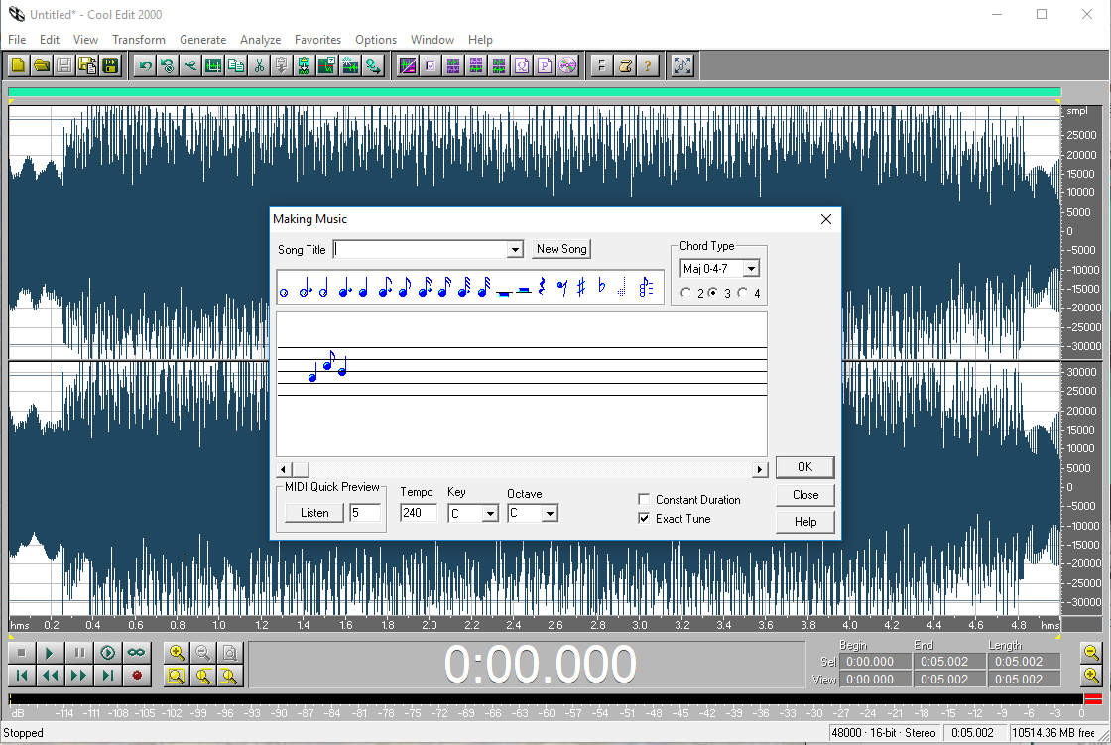Select the sharp accidental symbol
This screenshot has height=745, width=1111.
[x=581, y=287]
